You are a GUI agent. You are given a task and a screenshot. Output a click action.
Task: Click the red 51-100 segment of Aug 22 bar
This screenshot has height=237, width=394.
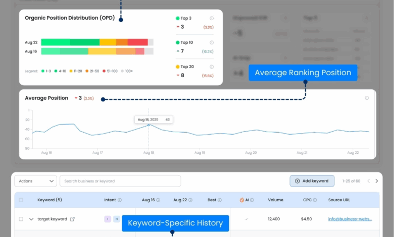(138, 42)
